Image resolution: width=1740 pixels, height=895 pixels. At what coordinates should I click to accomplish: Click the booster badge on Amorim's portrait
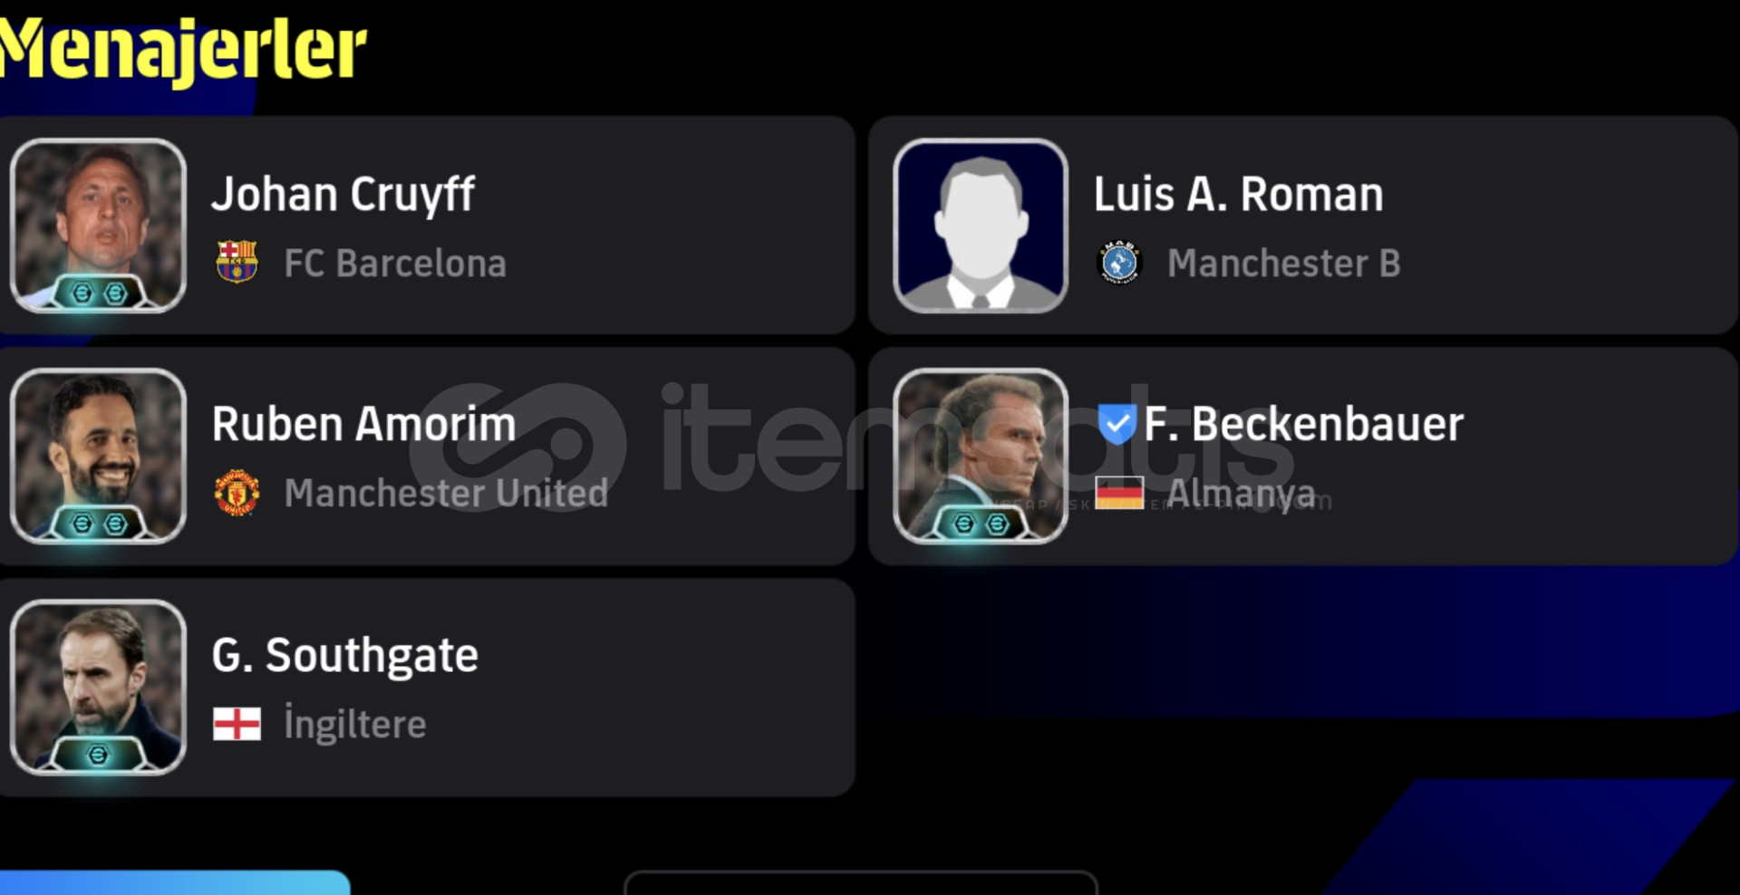pyautogui.click(x=99, y=524)
